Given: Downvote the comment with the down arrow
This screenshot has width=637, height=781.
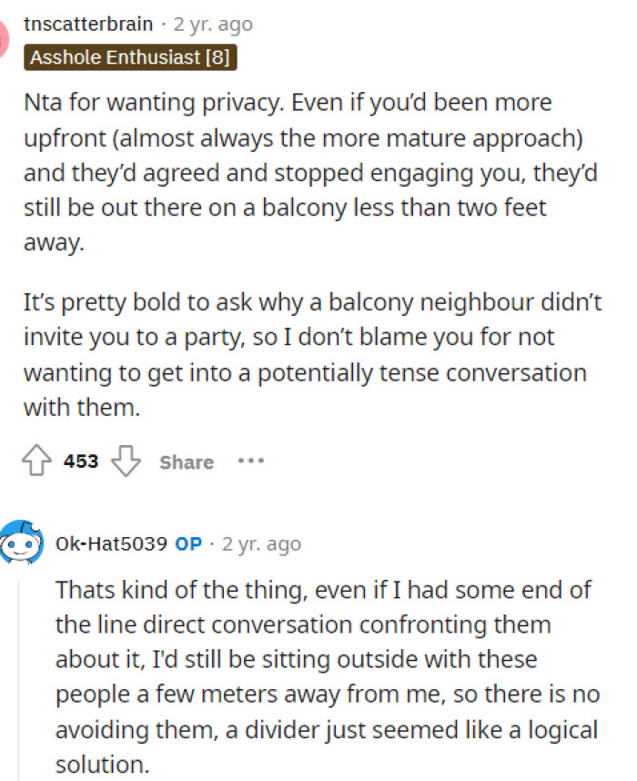Looking at the screenshot, I should coord(126,461).
